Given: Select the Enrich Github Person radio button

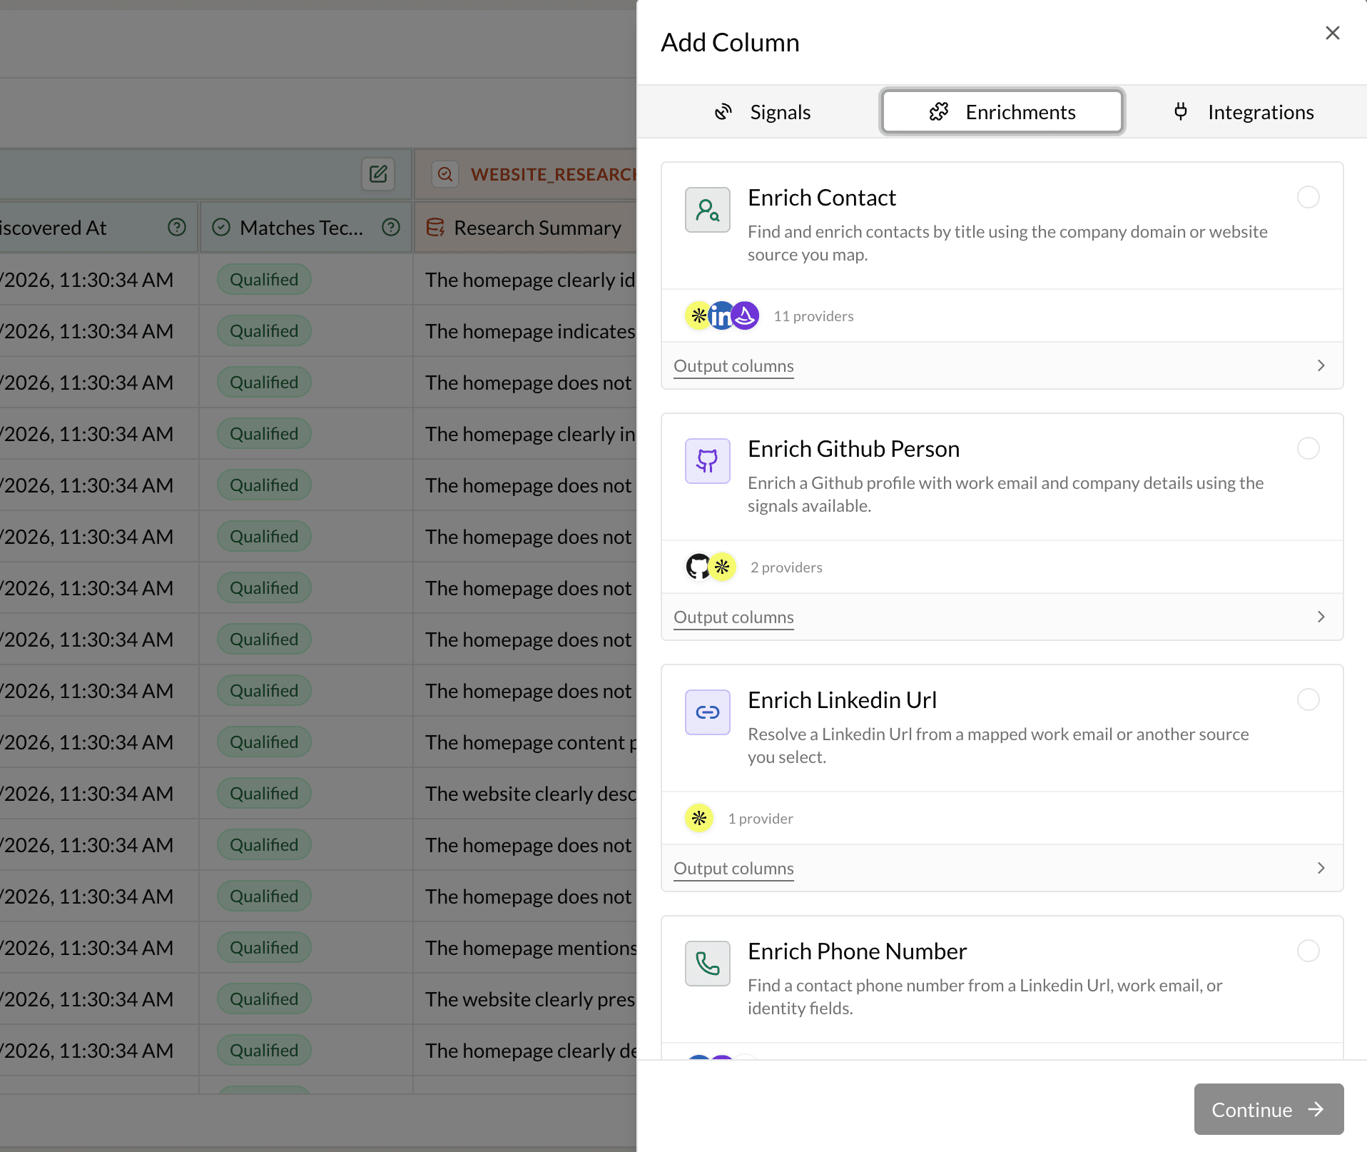Looking at the screenshot, I should pos(1308,449).
